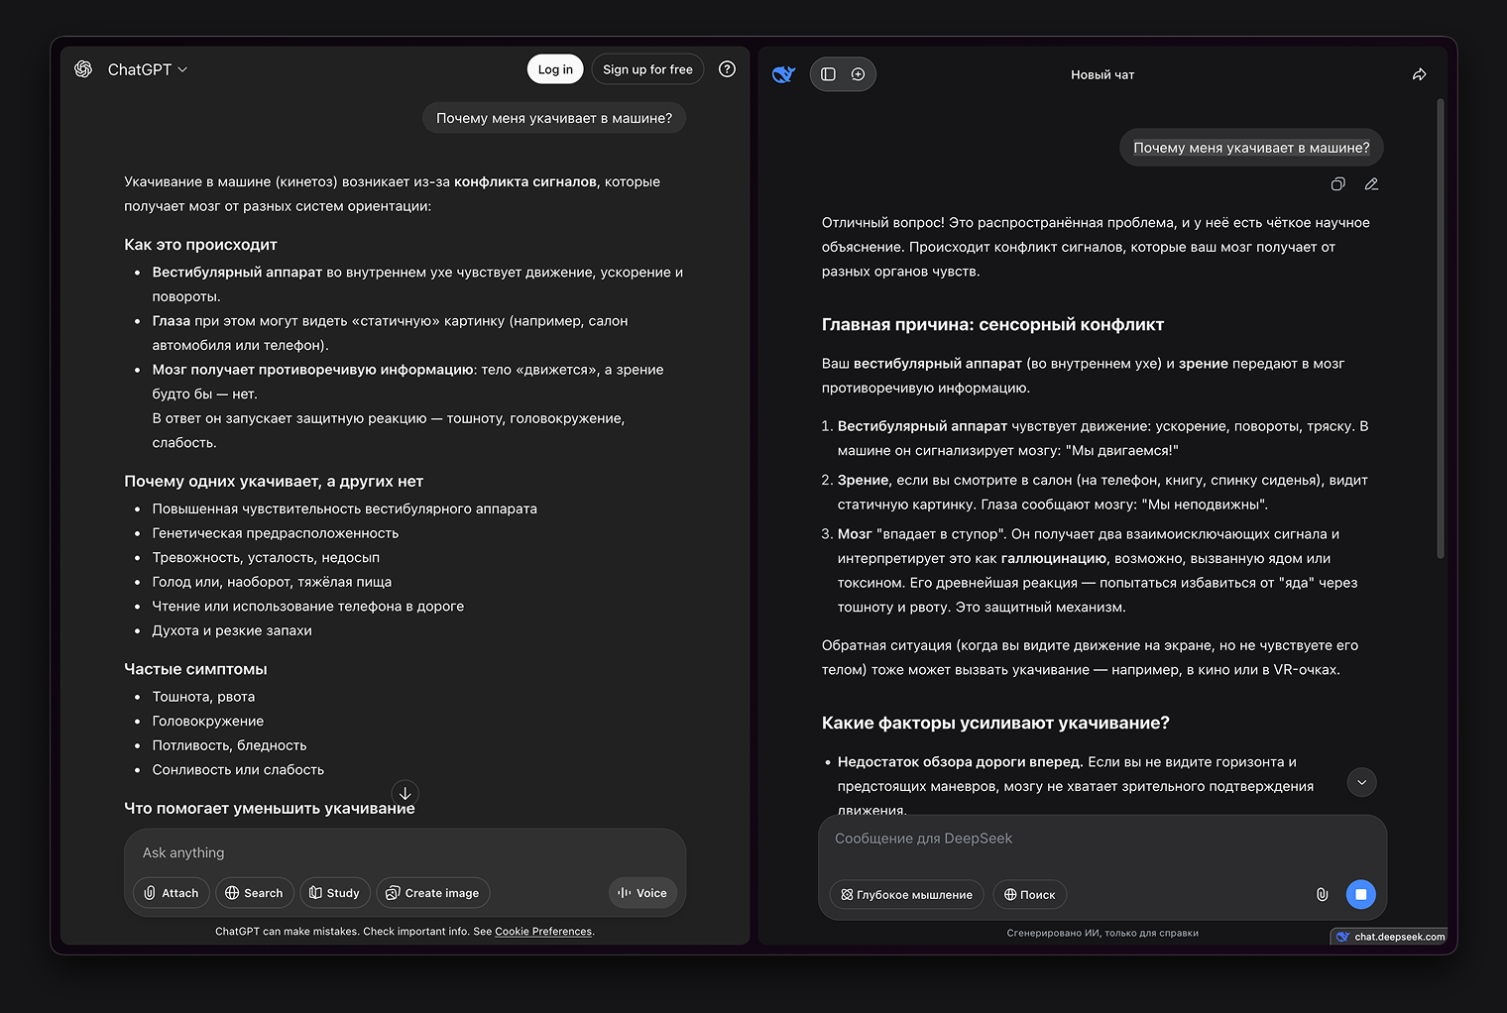Turn on Поиск in DeepSeek

coord(1029,894)
